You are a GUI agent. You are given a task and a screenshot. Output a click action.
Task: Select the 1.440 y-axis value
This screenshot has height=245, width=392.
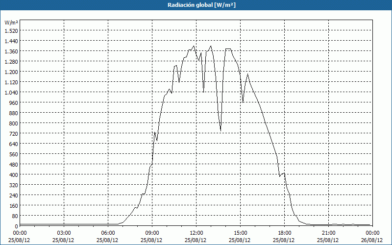point(11,41)
